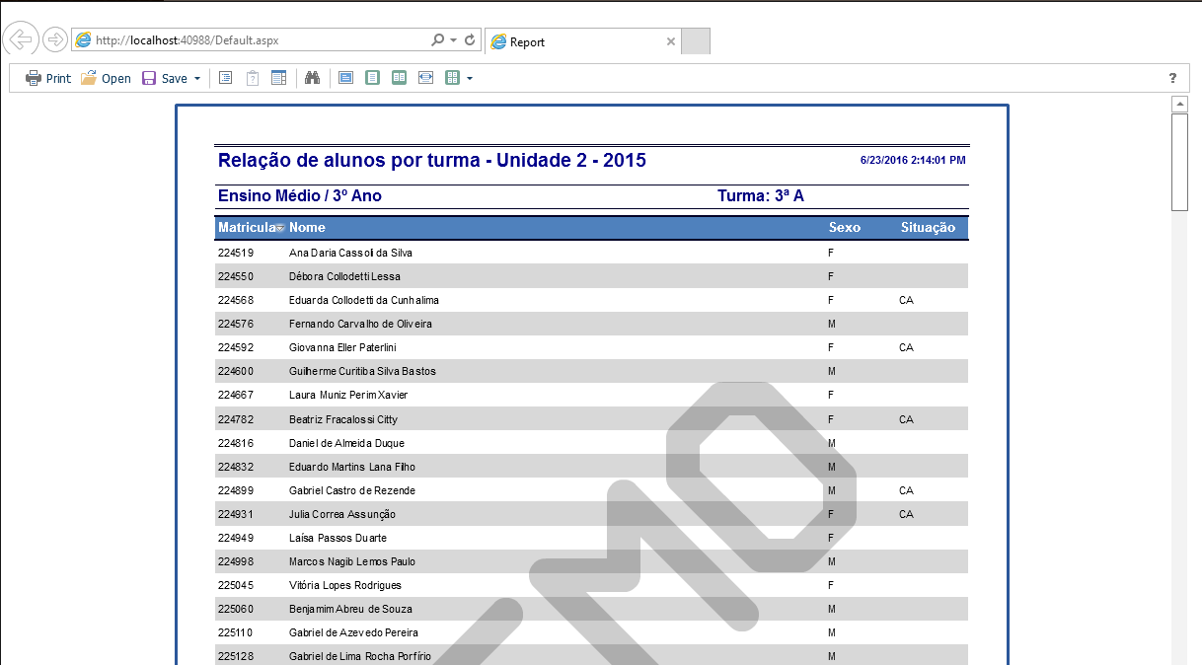
Task: Select the multiple pages view icon
Action: coord(453,78)
